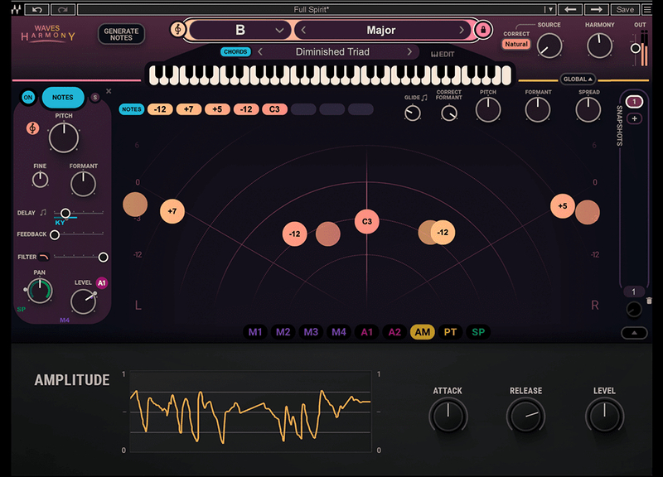Click the treble clef icon beside voice Pitch knob
The width and height of the screenshot is (663, 477).
[x=32, y=128]
